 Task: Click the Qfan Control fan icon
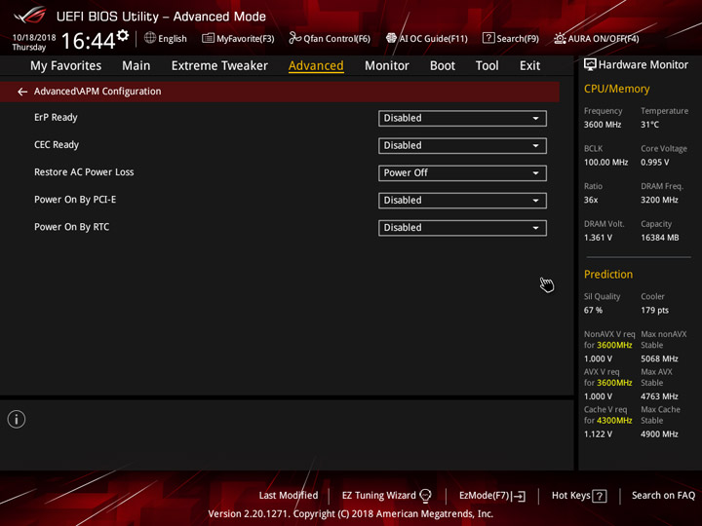(x=294, y=38)
